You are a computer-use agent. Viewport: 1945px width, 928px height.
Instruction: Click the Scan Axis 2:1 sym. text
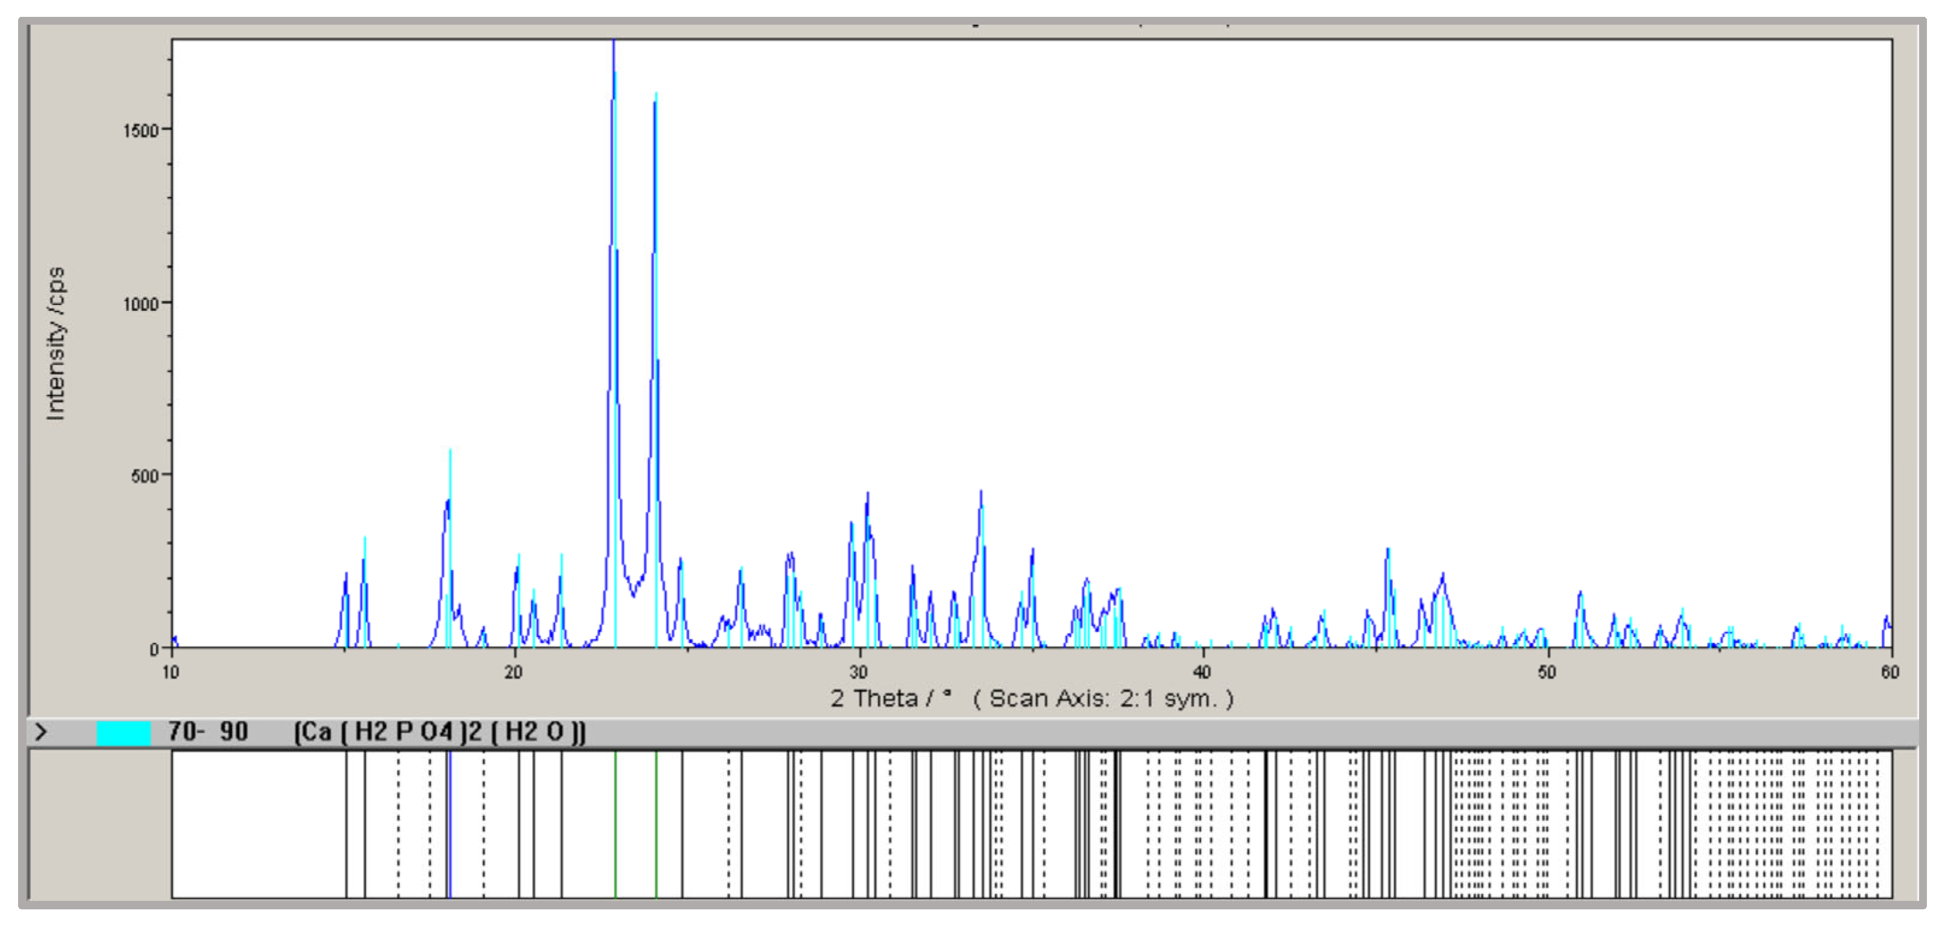[1103, 698]
